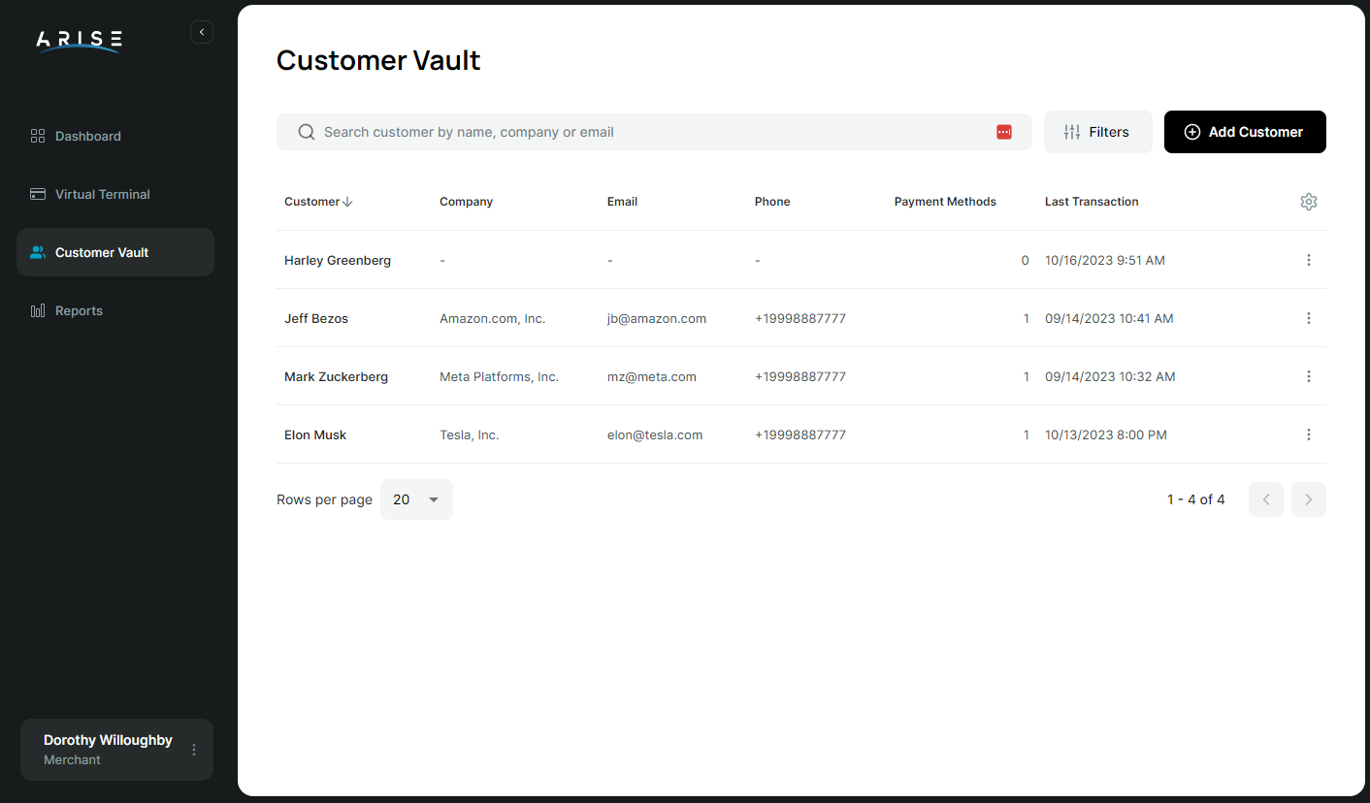Open row actions menu for Harley Greenberg
Image resolution: width=1370 pixels, height=803 pixels.
[1309, 260]
